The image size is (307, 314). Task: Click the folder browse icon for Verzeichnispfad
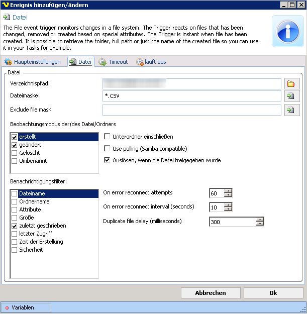pos(290,83)
